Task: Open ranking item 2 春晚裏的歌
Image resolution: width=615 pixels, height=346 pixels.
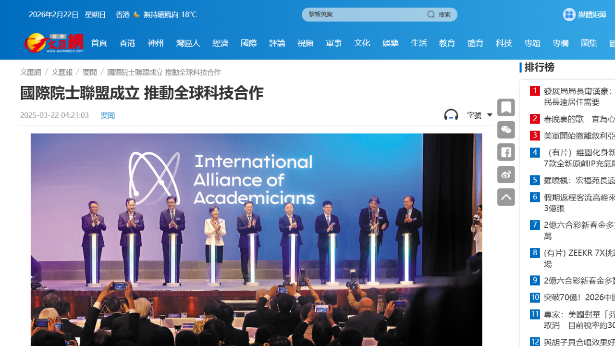Action: click(x=579, y=119)
